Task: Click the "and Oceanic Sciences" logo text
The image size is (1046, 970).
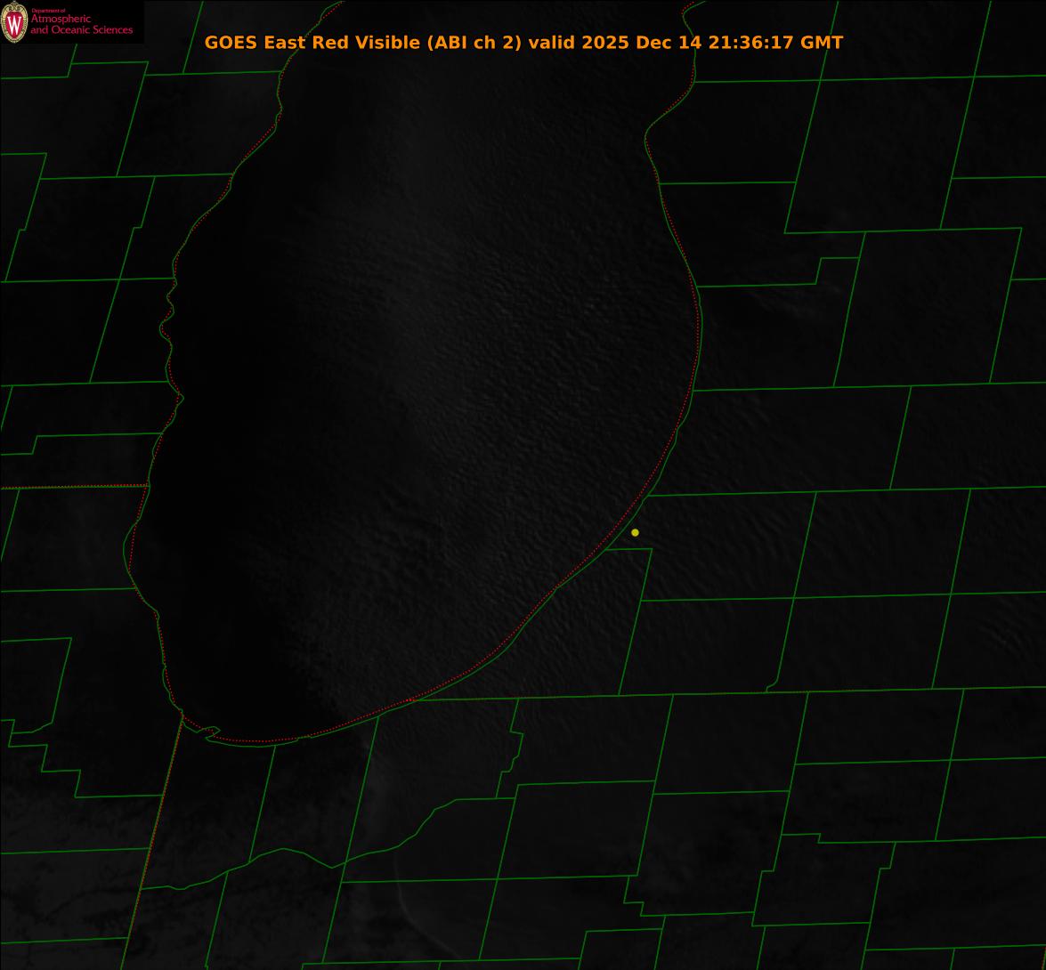Action: click(81, 30)
